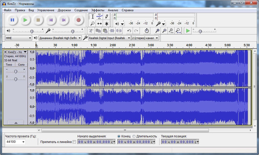Collapse the track with the bottom triangle
Viewport: 259px width, 155px height.
click(16, 123)
